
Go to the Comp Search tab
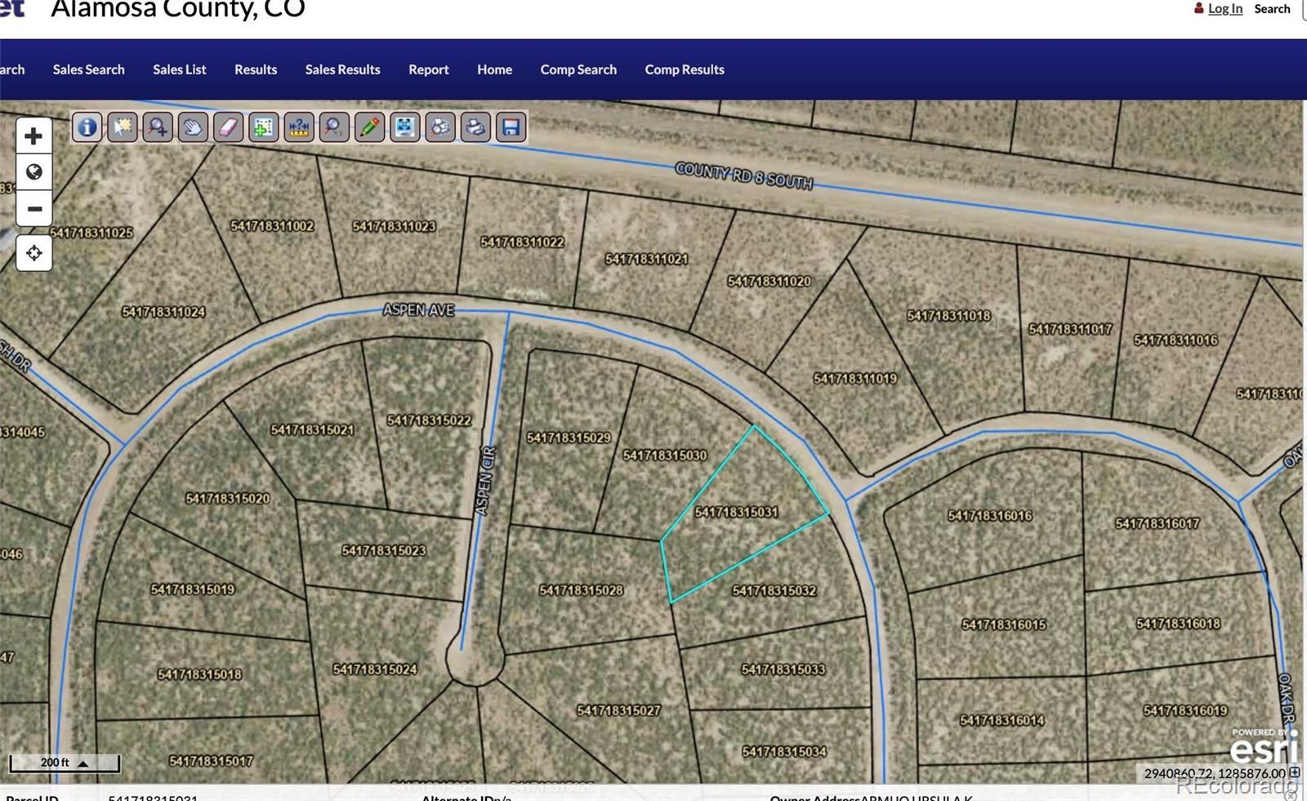click(x=578, y=69)
